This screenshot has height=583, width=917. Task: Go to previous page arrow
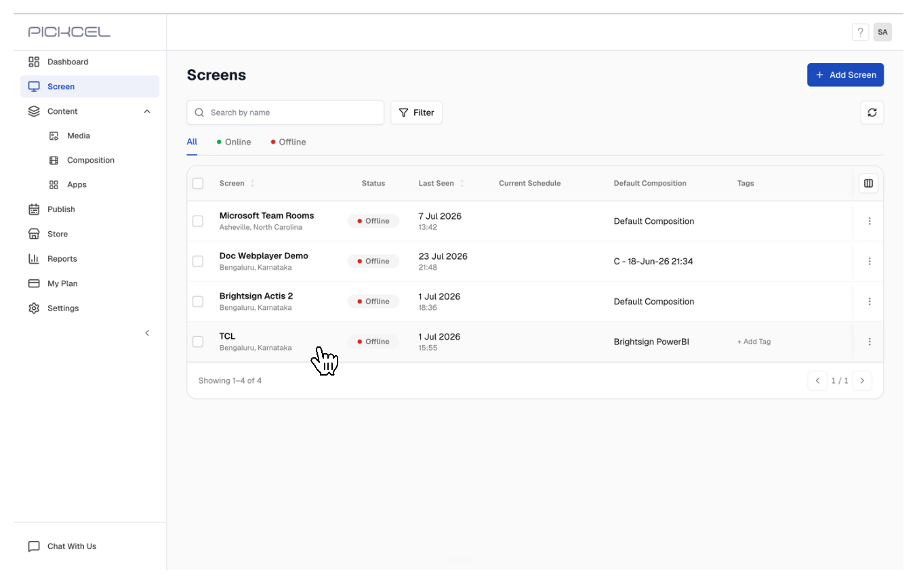pos(817,380)
